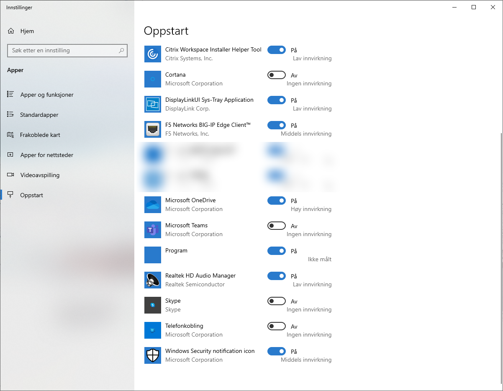This screenshot has width=503, height=391.
Task: Turn on Skype startup toggle
Action: pyautogui.click(x=277, y=301)
